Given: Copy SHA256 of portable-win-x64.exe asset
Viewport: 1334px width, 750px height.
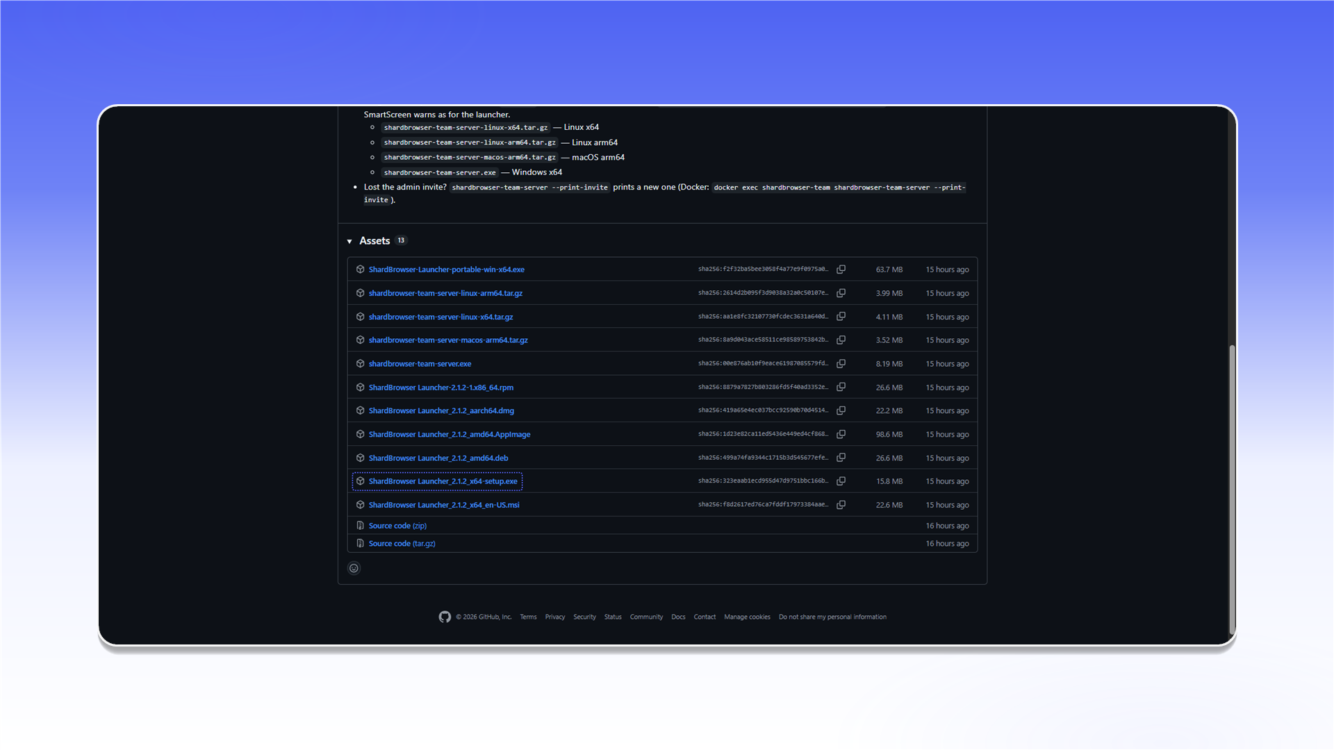Looking at the screenshot, I should coord(841,269).
